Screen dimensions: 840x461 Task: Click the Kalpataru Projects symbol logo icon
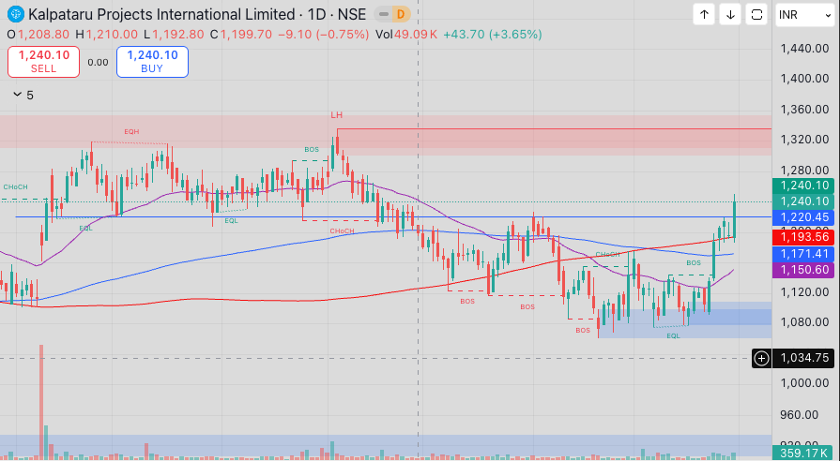(x=16, y=14)
